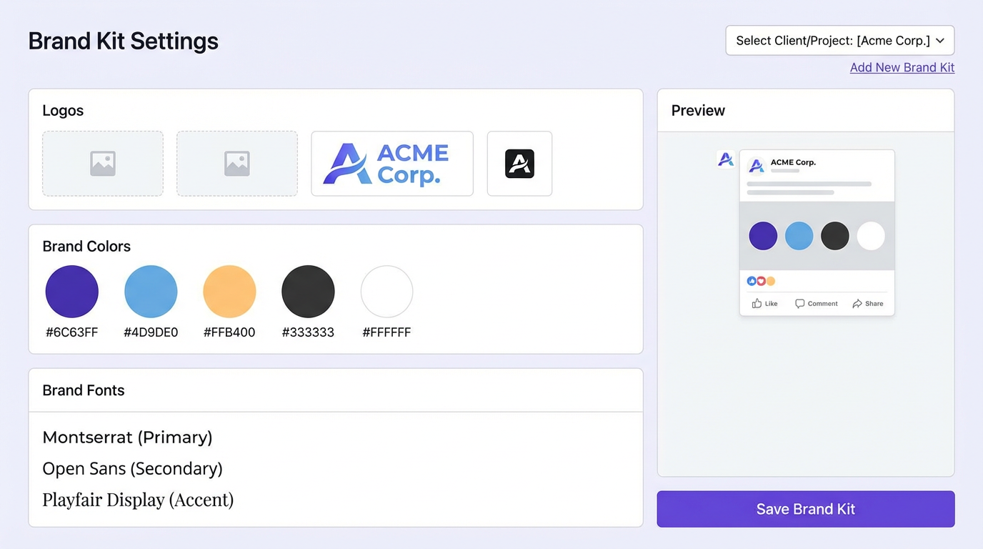The height and width of the screenshot is (549, 983).
Task: Pick the blue #4D9DE0 color swatch
Action: [x=151, y=292]
